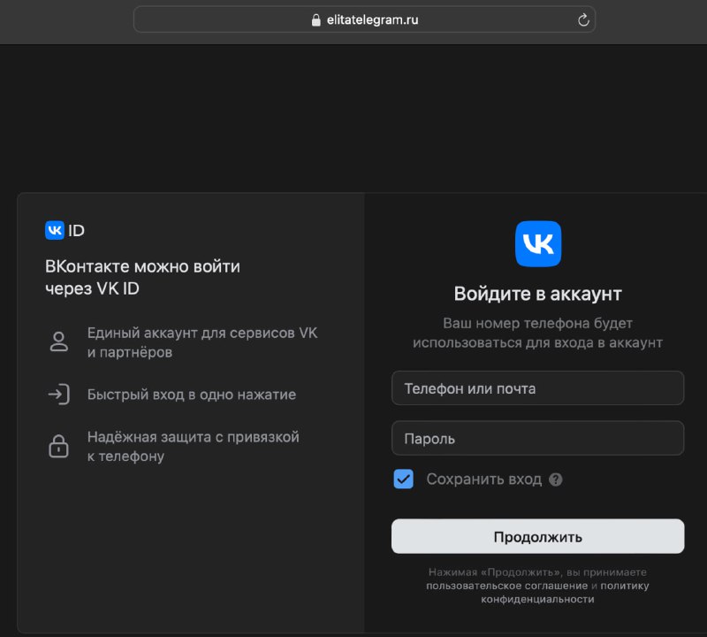The width and height of the screenshot is (707, 637).
Task: Click the lock icon beside Надёжная защита
Action: tap(58, 446)
